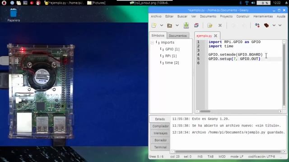Click code line 'import time'
Image resolution: width=289 pixels, height=162 pixels.
[x=221, y=46]
